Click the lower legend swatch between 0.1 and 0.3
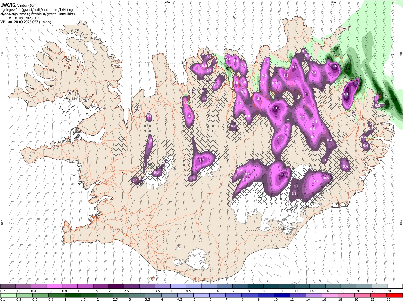 click(8, 295)
